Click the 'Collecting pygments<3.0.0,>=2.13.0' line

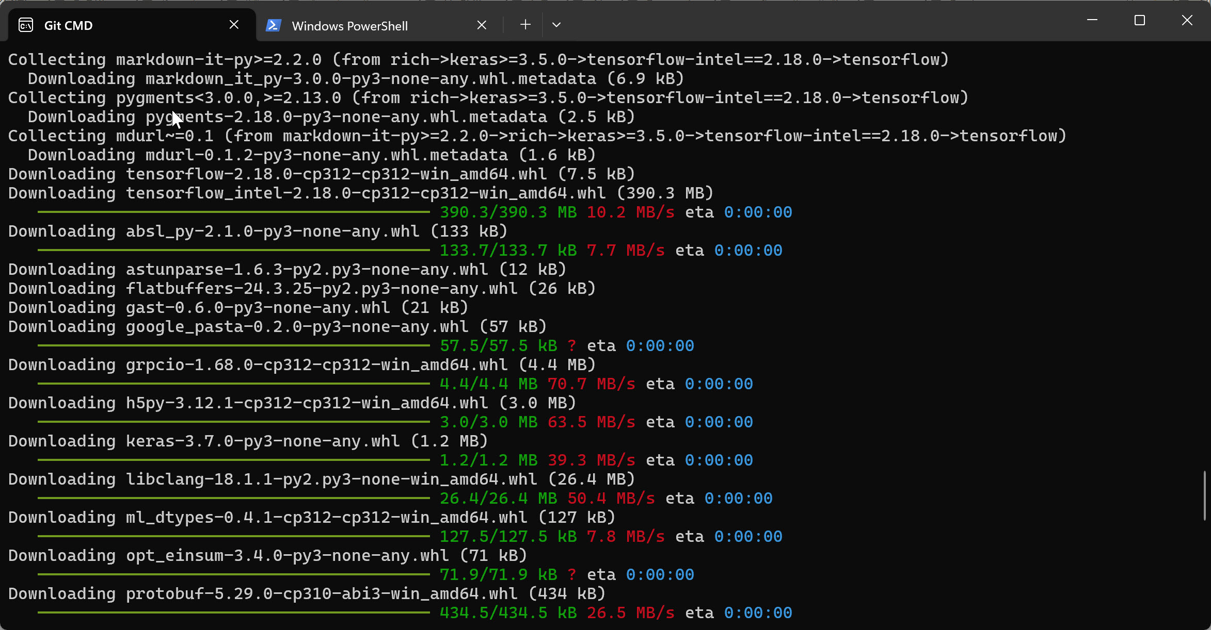tap(488, 97)
